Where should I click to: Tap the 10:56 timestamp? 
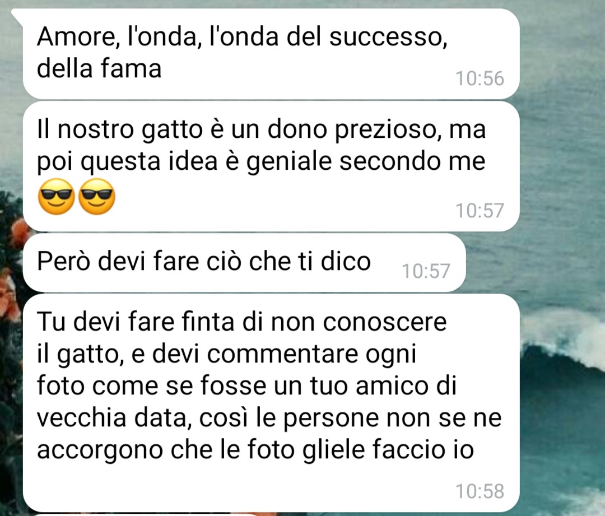coord(480,78)
